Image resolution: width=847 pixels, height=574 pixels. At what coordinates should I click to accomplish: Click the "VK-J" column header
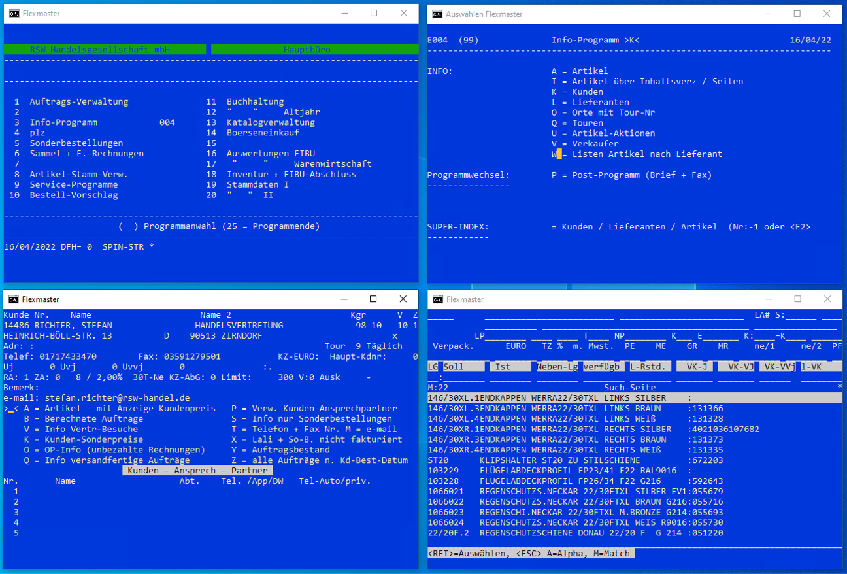695,366
